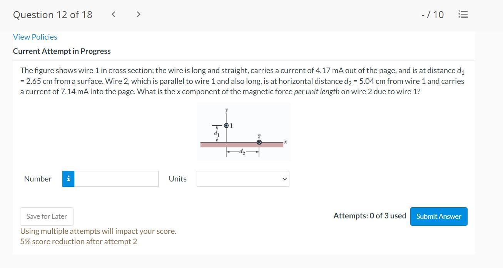Viewport: 503px width, 268px height.
Task: Click the - / 10 score indicator
Action: tap(433, 15)
